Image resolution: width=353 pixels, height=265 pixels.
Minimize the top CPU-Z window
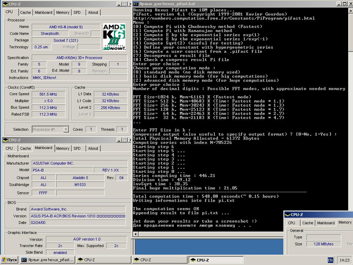pyautogui.click(x=119, y=4)
